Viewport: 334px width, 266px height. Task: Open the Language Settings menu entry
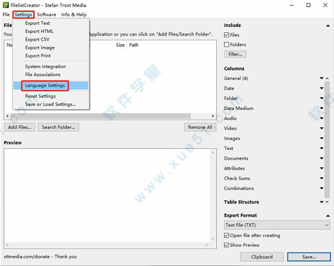point(45,85)
